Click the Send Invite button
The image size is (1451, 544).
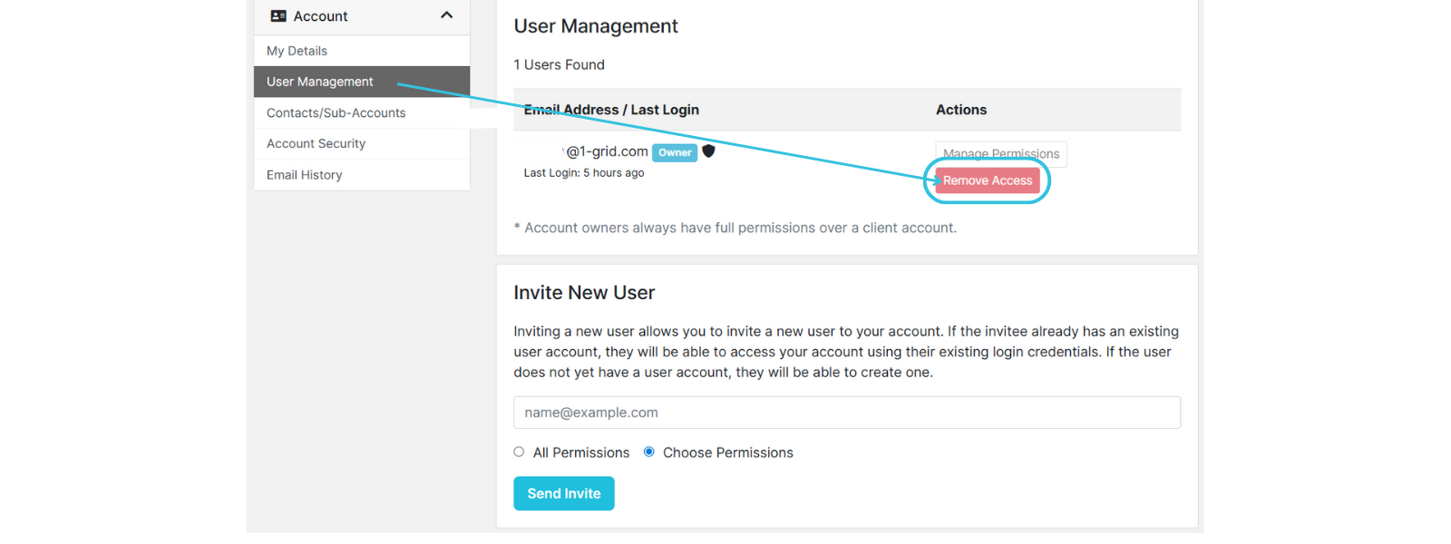tap(563, 493)
